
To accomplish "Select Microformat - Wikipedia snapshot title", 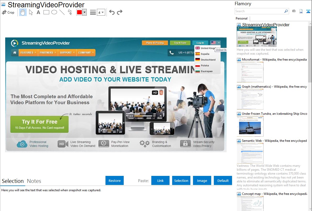I will 274,60.
